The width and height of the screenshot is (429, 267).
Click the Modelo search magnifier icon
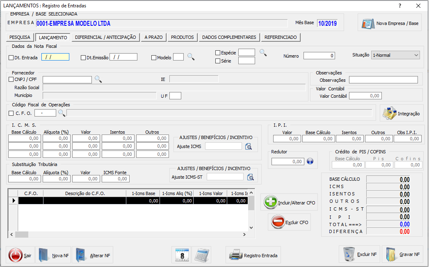pyautogui.click(x=191, y=57)
